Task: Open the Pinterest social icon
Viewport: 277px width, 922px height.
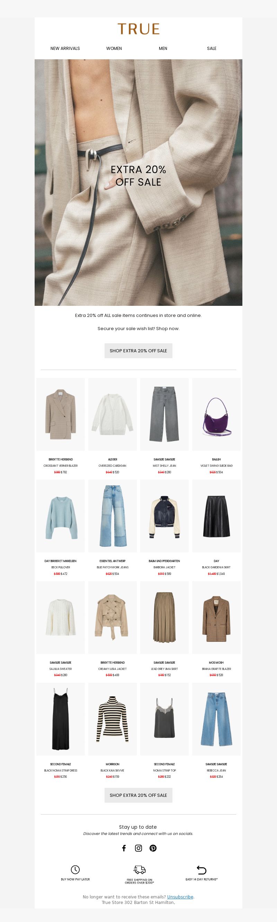Action: [x=153, y=848]
